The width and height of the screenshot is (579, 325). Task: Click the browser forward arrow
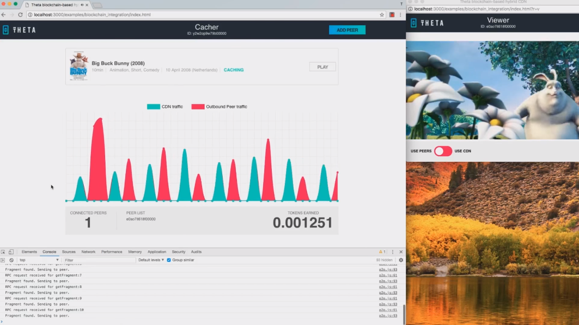pos(12,15)
